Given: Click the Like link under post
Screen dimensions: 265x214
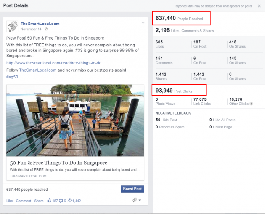Looking at the screenshot, I should point(10,201).
